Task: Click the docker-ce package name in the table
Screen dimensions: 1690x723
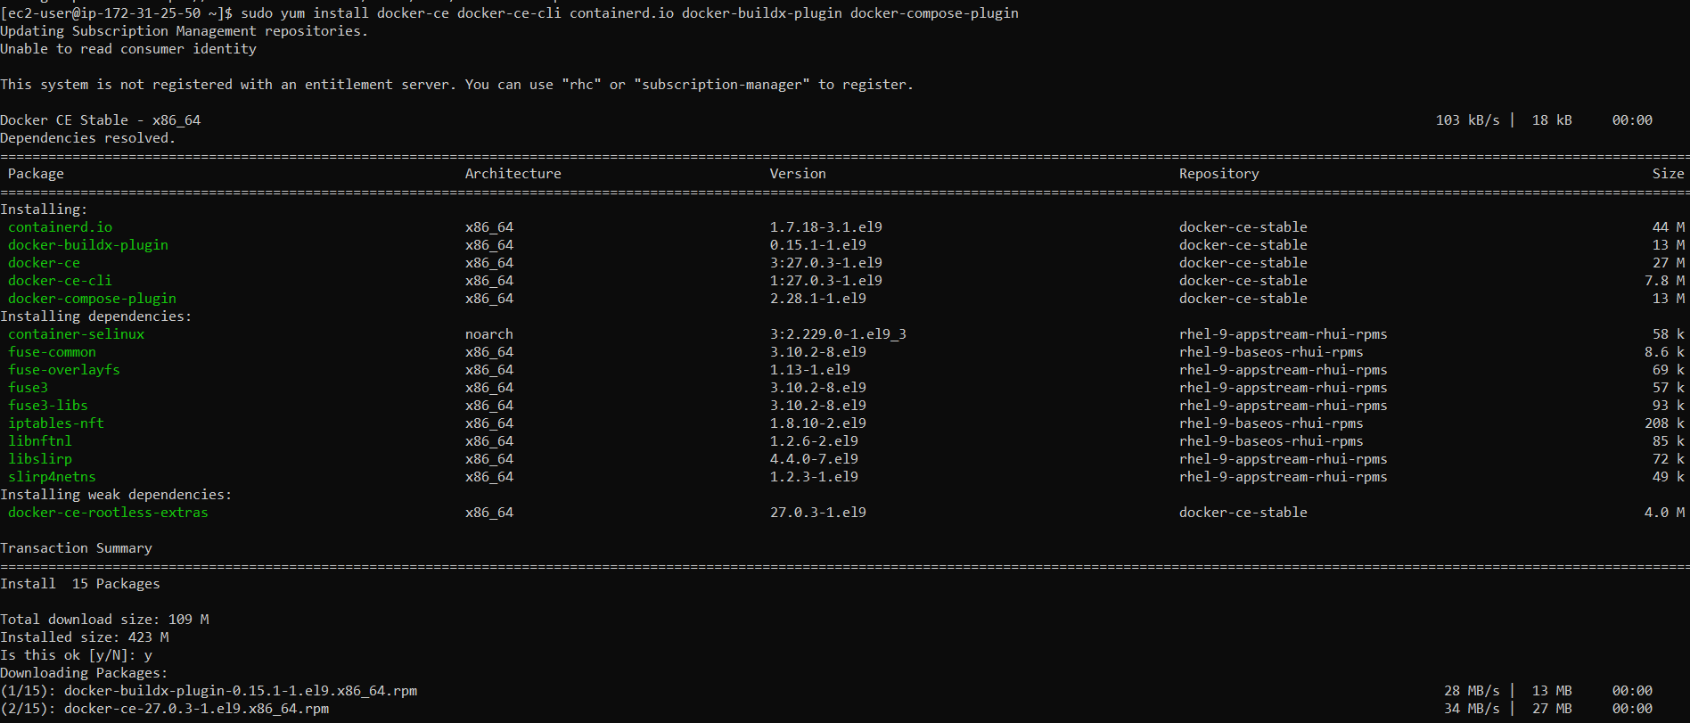Action: coord(44,263)
